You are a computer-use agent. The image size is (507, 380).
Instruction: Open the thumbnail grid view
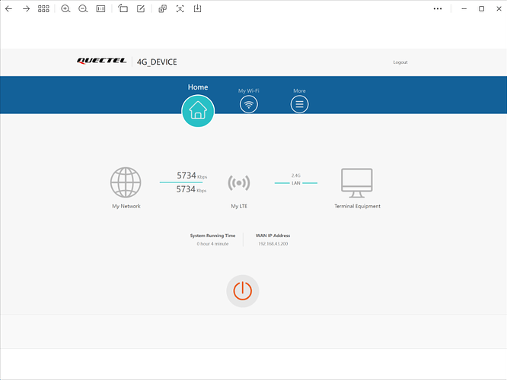[x=43, y=8]
